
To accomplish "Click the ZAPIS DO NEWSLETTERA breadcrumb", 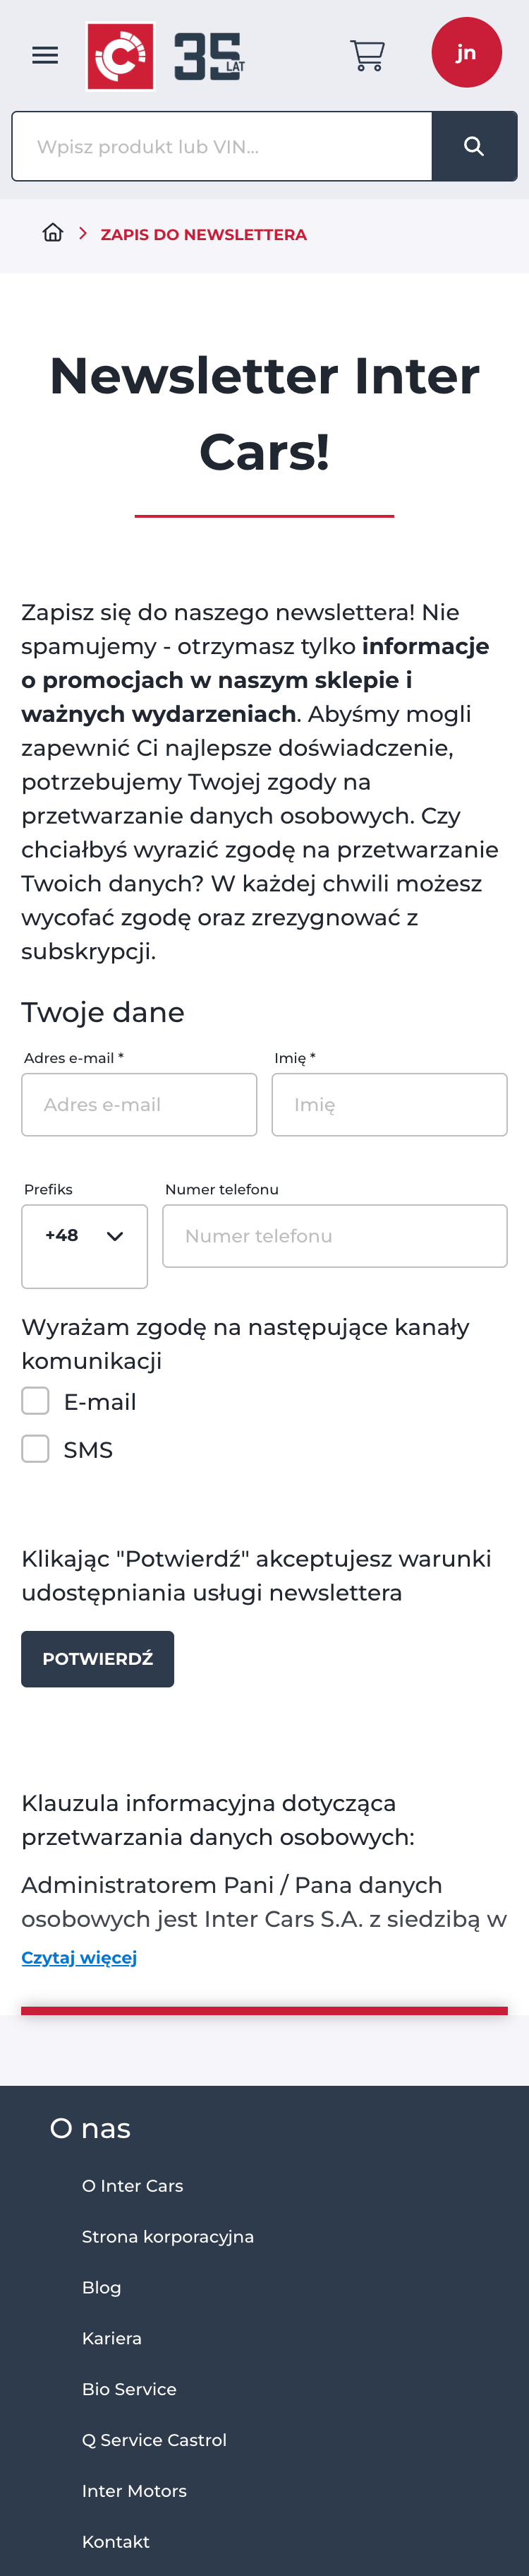I will pos(204,235).
